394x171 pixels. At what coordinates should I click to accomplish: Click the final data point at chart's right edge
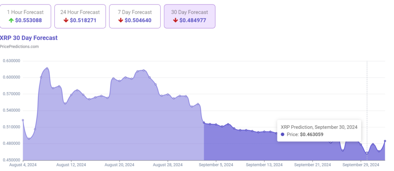385,141
